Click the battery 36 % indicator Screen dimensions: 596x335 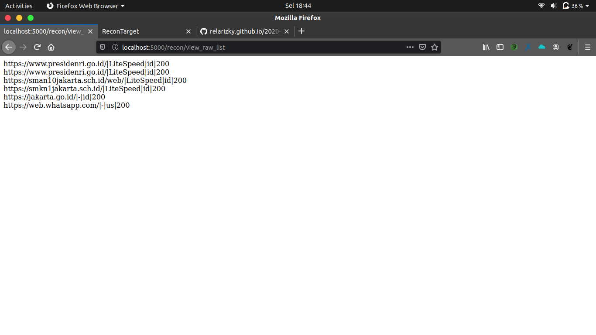[x=573, y=6]
